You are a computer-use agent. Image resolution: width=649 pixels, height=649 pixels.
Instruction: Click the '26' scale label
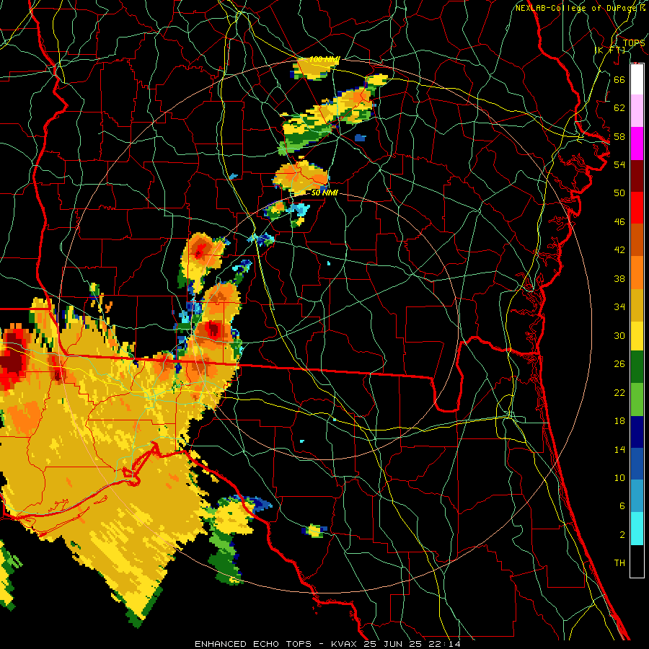(x=619, y=364)
